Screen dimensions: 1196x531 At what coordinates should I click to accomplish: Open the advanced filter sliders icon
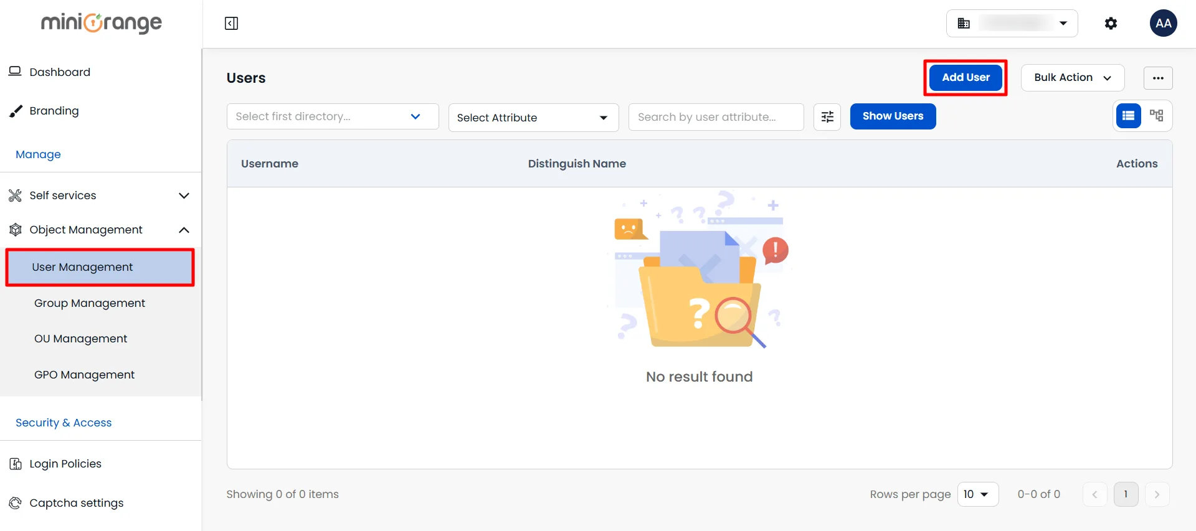(x=827, y=117)
